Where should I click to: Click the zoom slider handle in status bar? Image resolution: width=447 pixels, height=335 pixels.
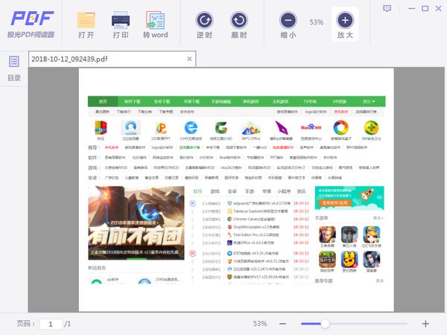pyautogui.click(x=325, y=324)
